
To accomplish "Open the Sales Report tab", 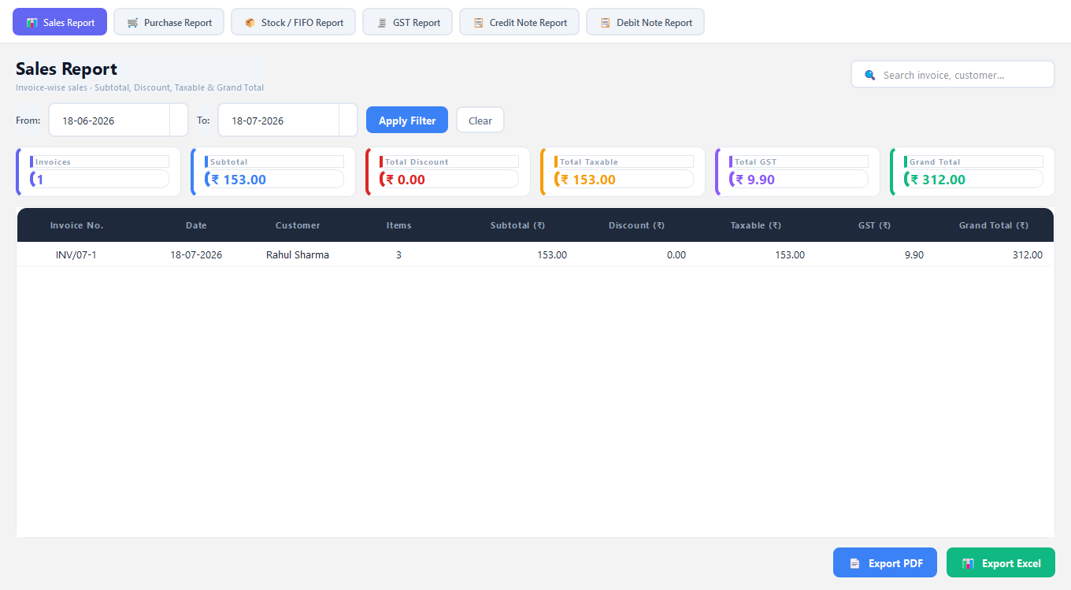I will 60,22.
